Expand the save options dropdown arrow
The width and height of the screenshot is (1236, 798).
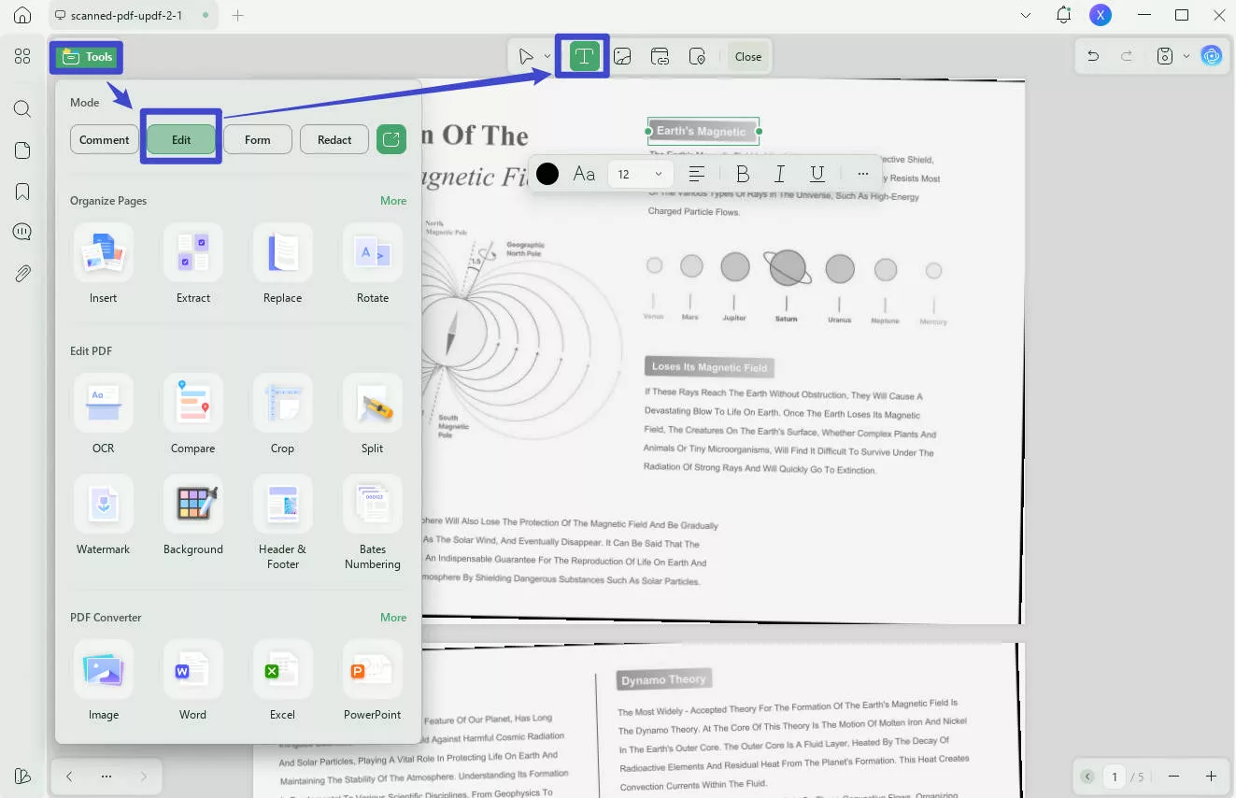click(x=1186, y=56)
